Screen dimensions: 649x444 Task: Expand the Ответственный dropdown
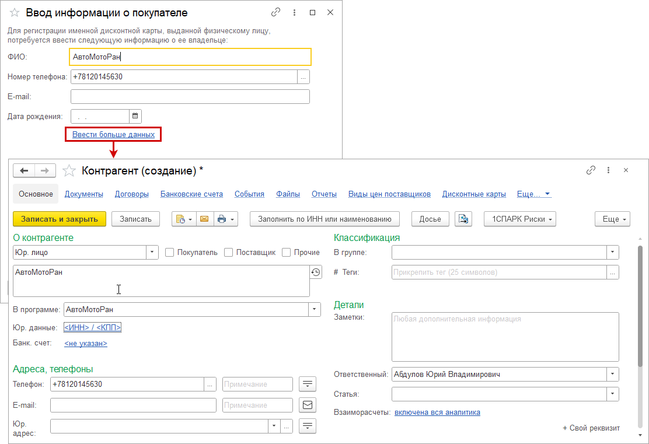(x=613, y=374)
